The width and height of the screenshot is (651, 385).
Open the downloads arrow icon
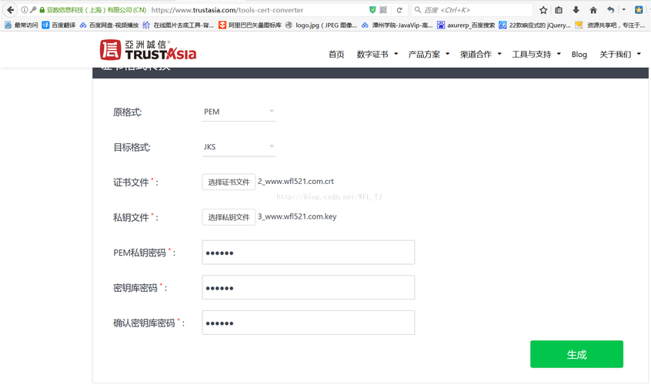[x=576, y=10]
